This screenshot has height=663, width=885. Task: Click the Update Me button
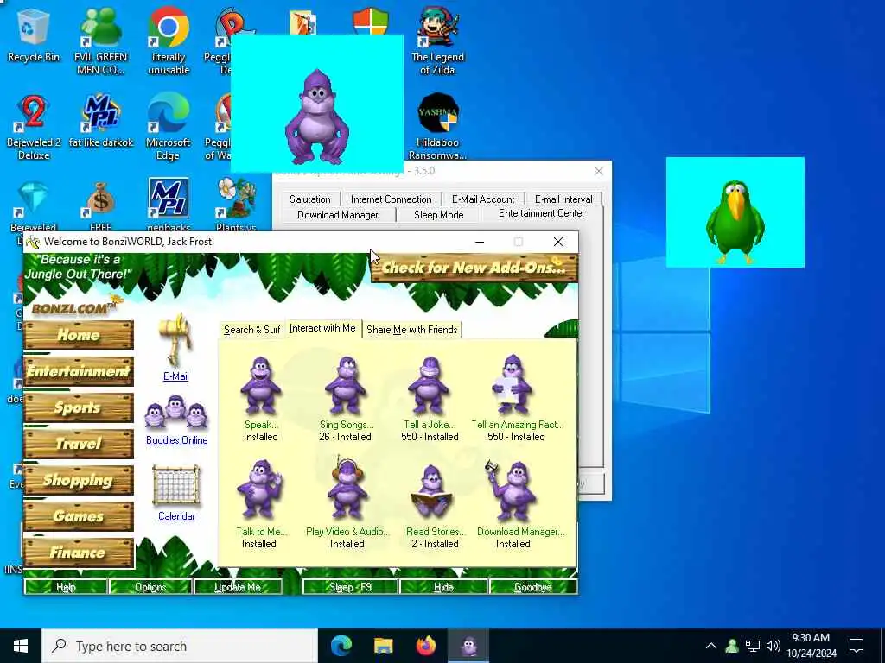pyautogui.click(x=238, y=587)
